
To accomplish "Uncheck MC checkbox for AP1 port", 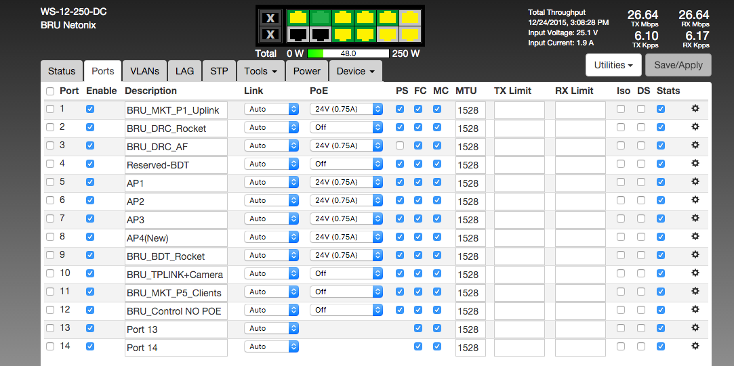I will [x=436, y=182].
